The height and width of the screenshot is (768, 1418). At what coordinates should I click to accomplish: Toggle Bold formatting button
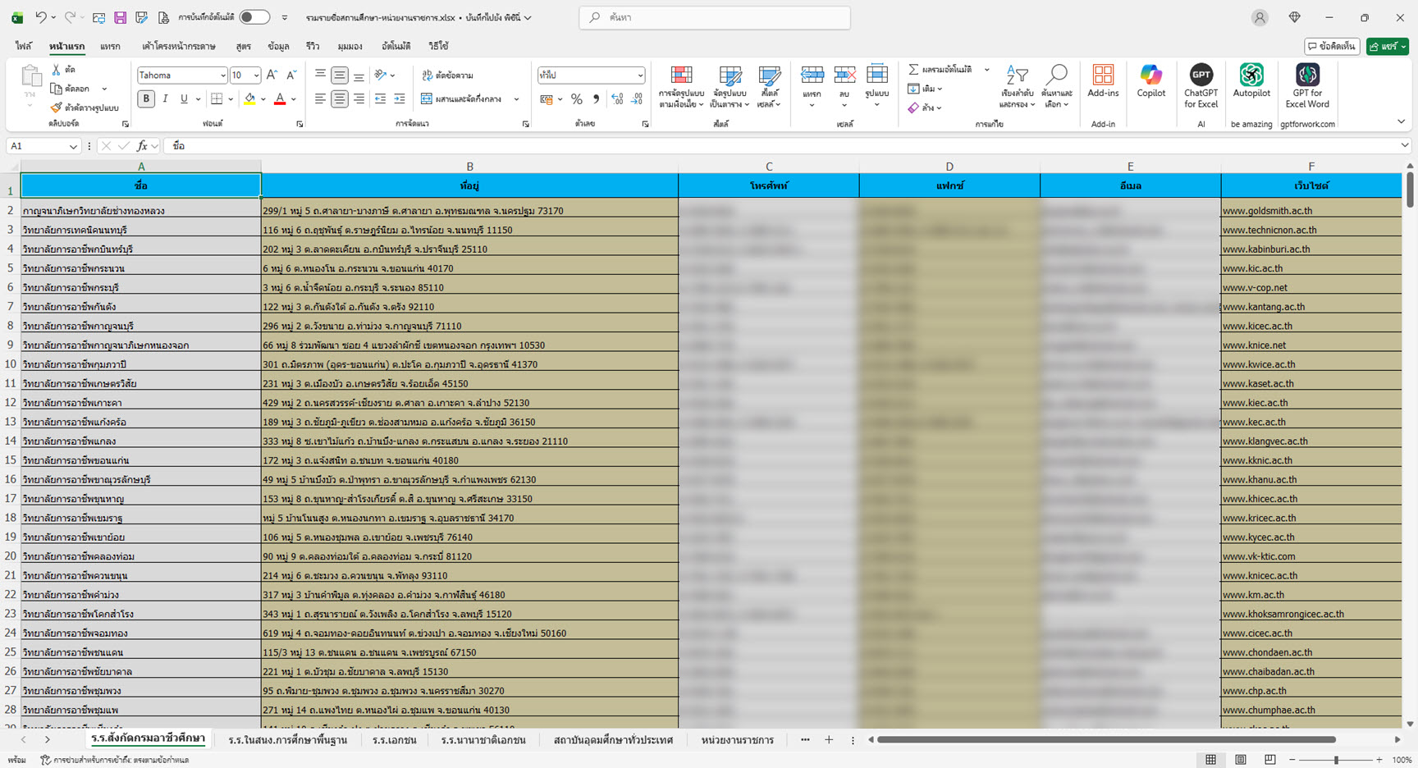(146, 99)
